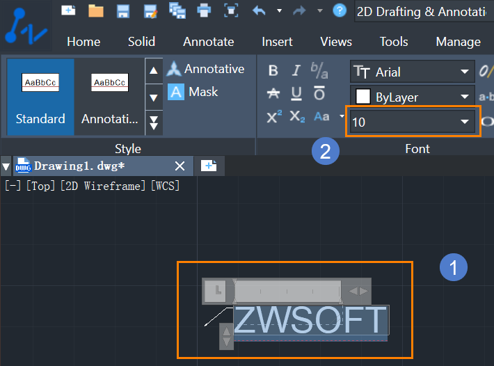Click the Mask background button
Viewport: 494px width, 366px height.
point(193,92)
